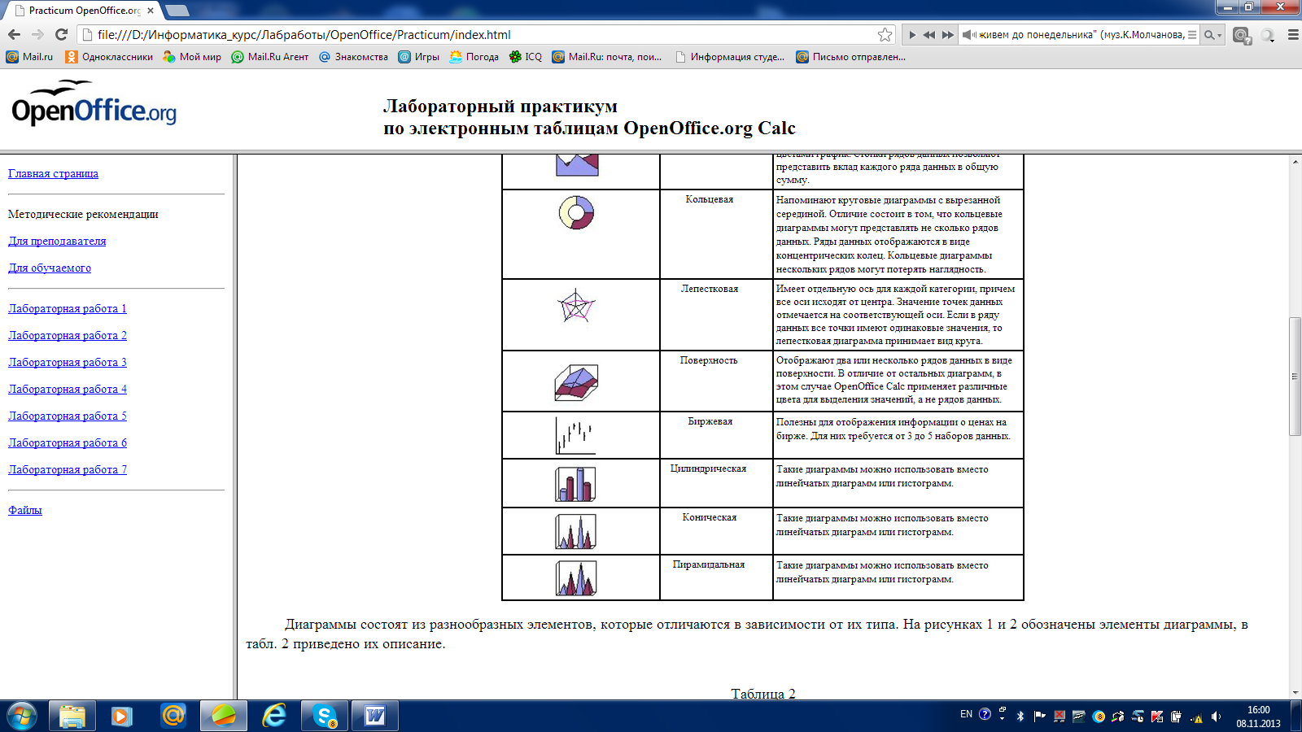The image size is (1302, 732).
Task: Open Лабораторная работа 5
Action: click(68, 416)
